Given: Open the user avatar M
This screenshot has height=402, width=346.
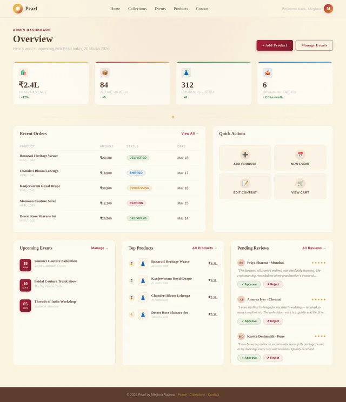Looking at the screenshot, I should tap(328, 9).
